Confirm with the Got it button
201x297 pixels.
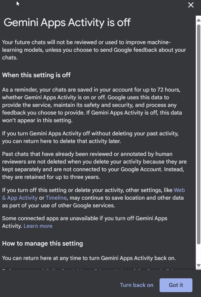pos(176,285)
